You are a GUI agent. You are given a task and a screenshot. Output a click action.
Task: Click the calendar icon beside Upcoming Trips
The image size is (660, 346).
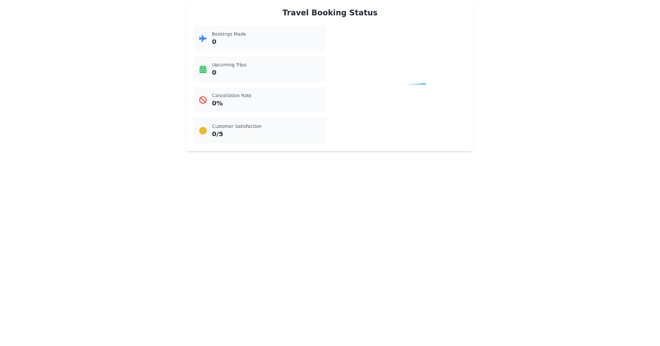(x=203, y=69)
